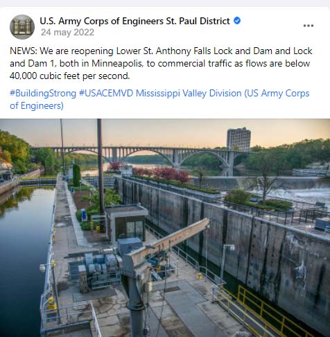Image resolution: width=330 pixels, height=337 pixels.
Task: Follow the #USACEMVD hashtag
Action: 106,94
